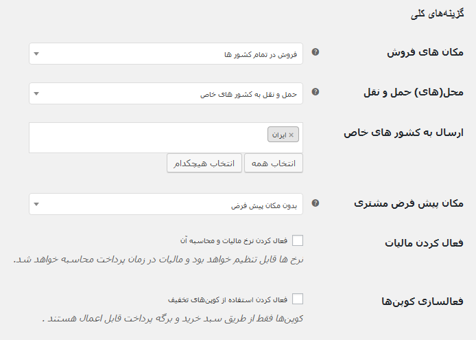Click the گزینه‌های کلی section heading
476x340 pixels.
437,14
